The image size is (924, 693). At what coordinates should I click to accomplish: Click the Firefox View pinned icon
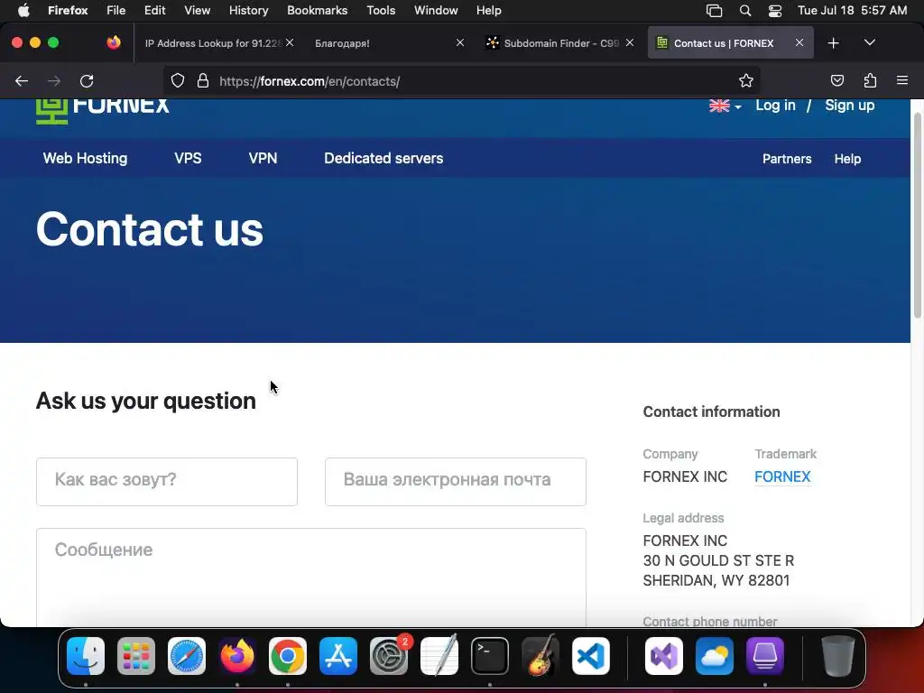point(114,42)
